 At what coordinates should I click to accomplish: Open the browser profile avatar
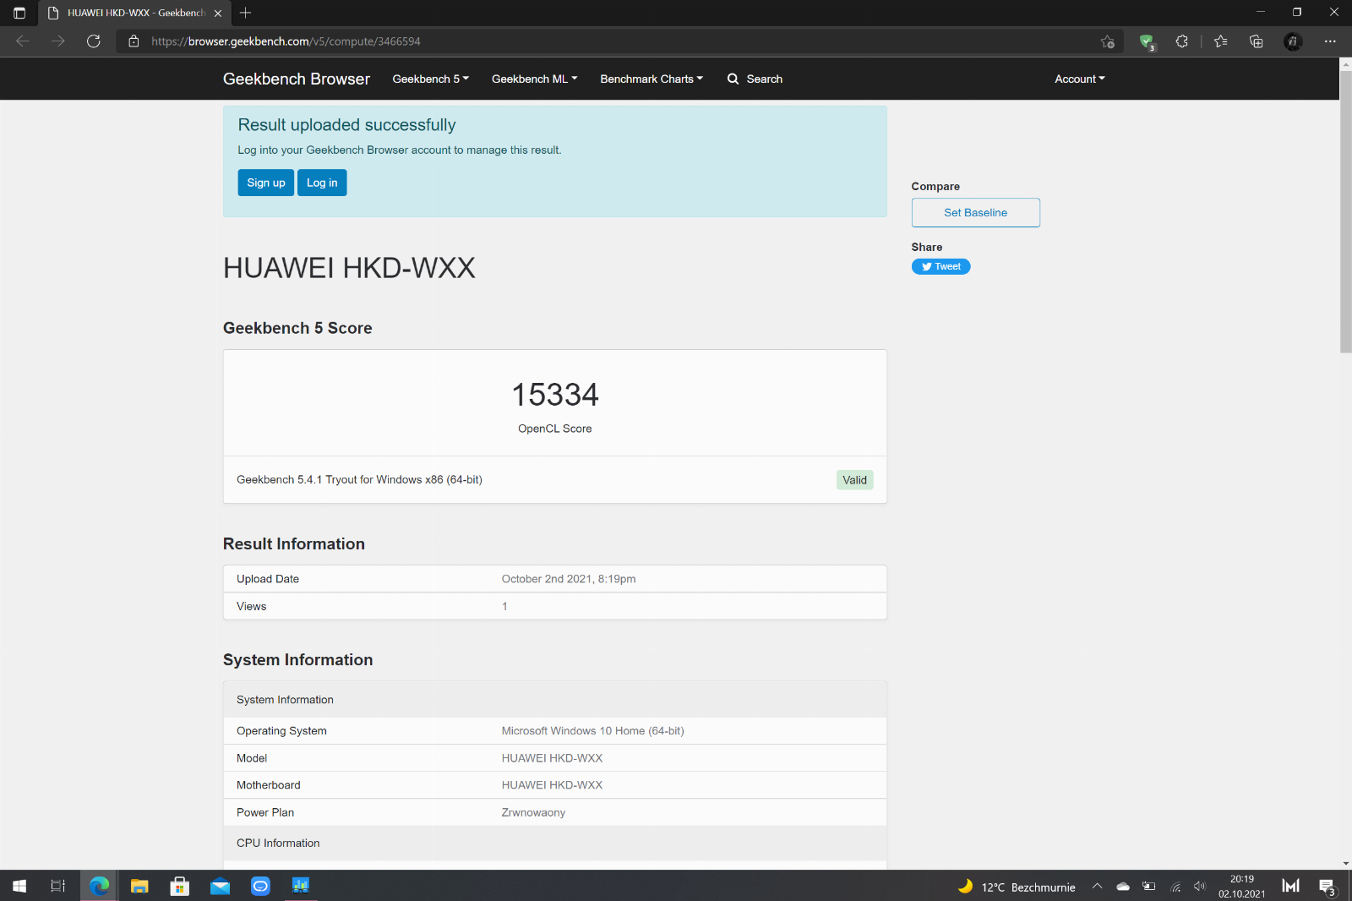click(1293, 41)
